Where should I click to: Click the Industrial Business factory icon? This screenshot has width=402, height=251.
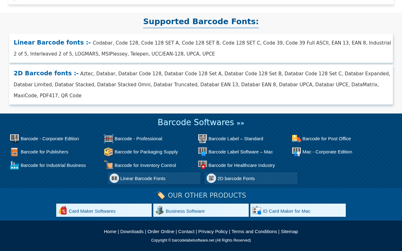[14, 165]
